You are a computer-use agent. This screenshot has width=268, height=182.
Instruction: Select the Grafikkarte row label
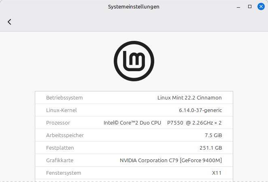click(x=60, y=160)
